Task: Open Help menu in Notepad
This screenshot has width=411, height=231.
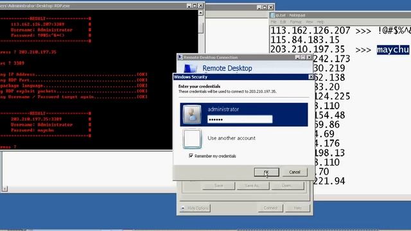Action: pyautogui.click(x=320, y=22)
